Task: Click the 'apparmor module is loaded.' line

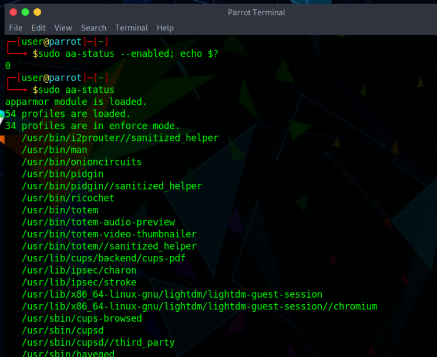Action: [76, 102]
